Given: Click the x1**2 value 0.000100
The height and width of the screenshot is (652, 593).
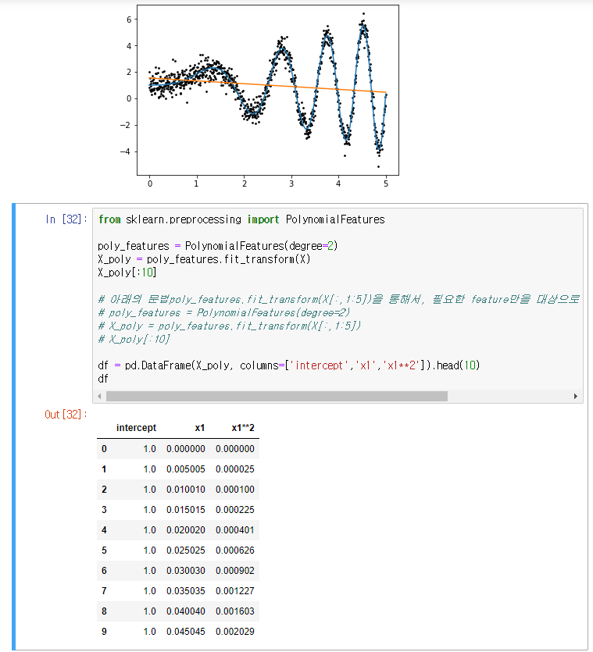Looking at the screenshot, I should [235, 490].
